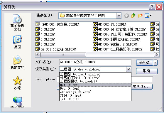Open Favorites (收藏) star shortcut
The width and height of the screenshot is (164, 113).
pos(17,83)
